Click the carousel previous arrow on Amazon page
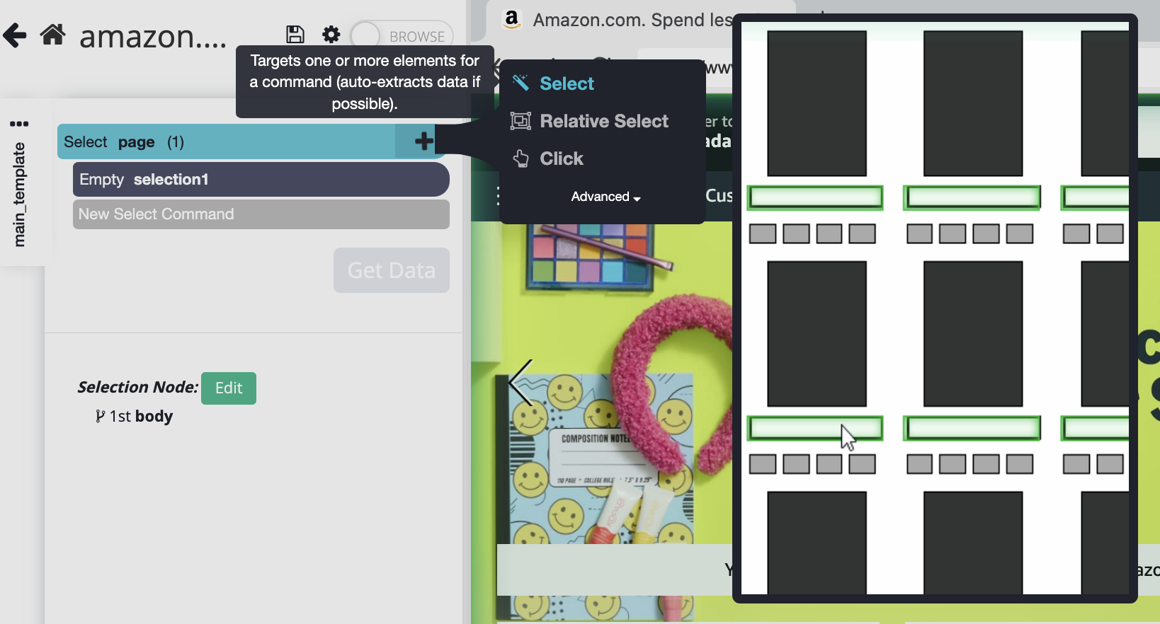Image resolution: width=1160 pixels, height=624 pixels. [x=521, y=383]
